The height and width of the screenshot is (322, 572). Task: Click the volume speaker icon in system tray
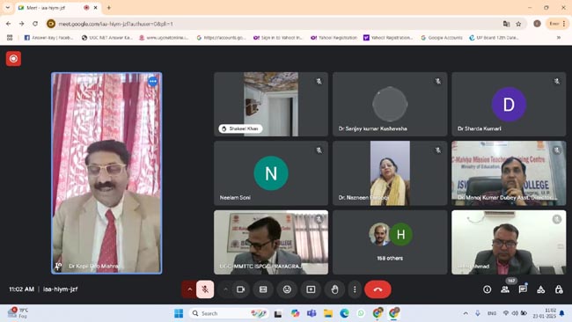click(515, 313)
